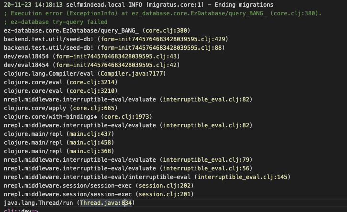Open core.clj:665 link for clojure.core/apply
The width and height of the screenshot is (347, 212).
94,108
